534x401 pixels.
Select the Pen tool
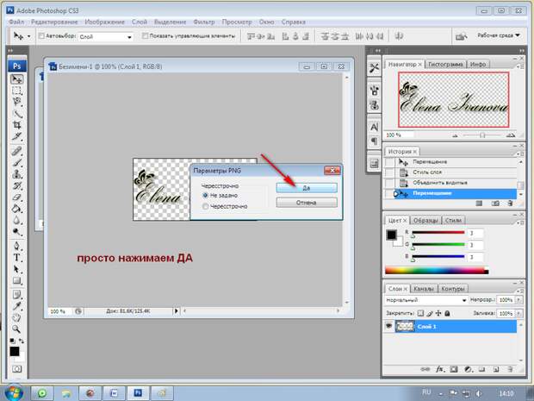(x=16, y=246)
